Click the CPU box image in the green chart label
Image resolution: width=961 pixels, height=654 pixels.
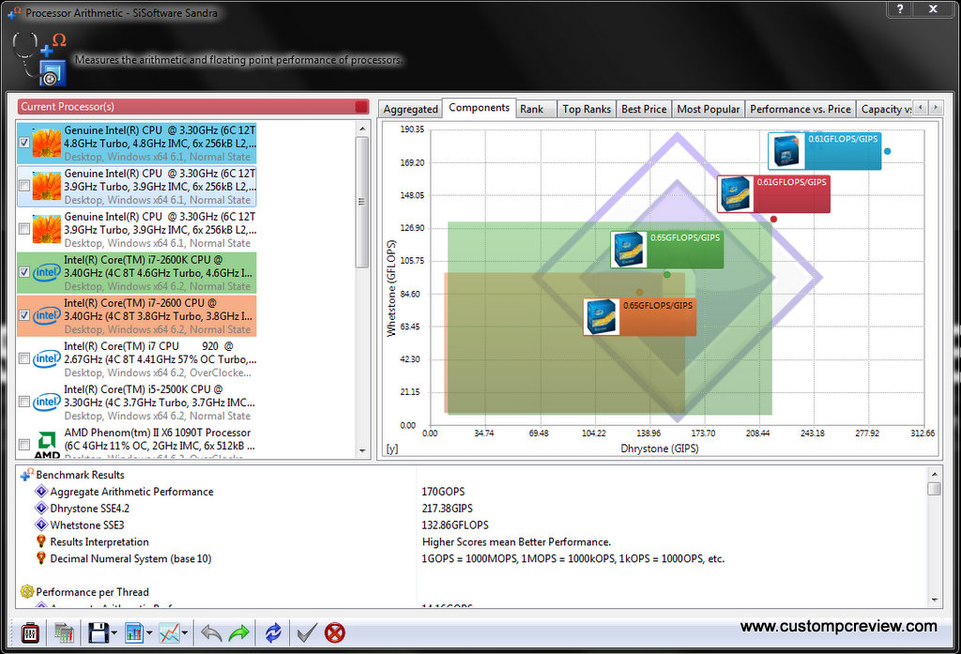(628, 250)
